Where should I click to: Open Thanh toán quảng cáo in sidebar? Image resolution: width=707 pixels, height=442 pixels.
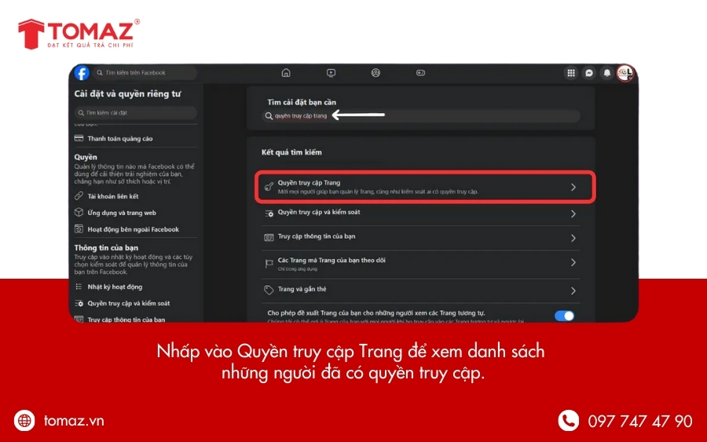[x=119, y=139]
